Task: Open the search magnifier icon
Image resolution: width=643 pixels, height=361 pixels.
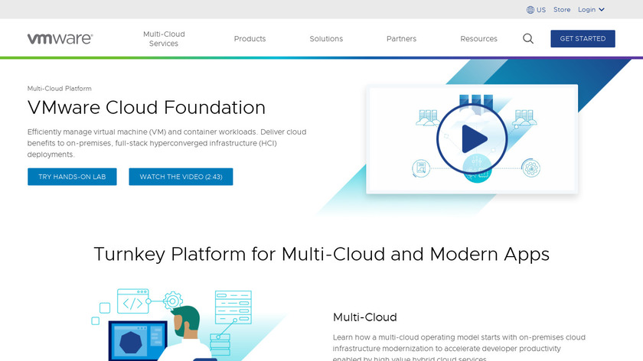Action: point(528,38)
